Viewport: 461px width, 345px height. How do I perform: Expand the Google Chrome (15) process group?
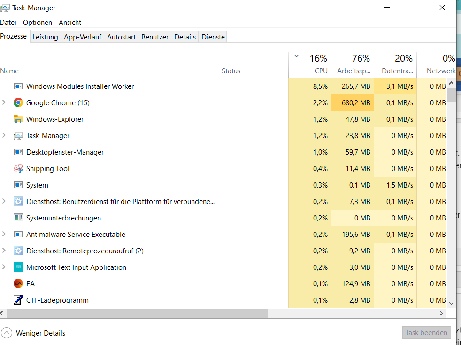4,102
